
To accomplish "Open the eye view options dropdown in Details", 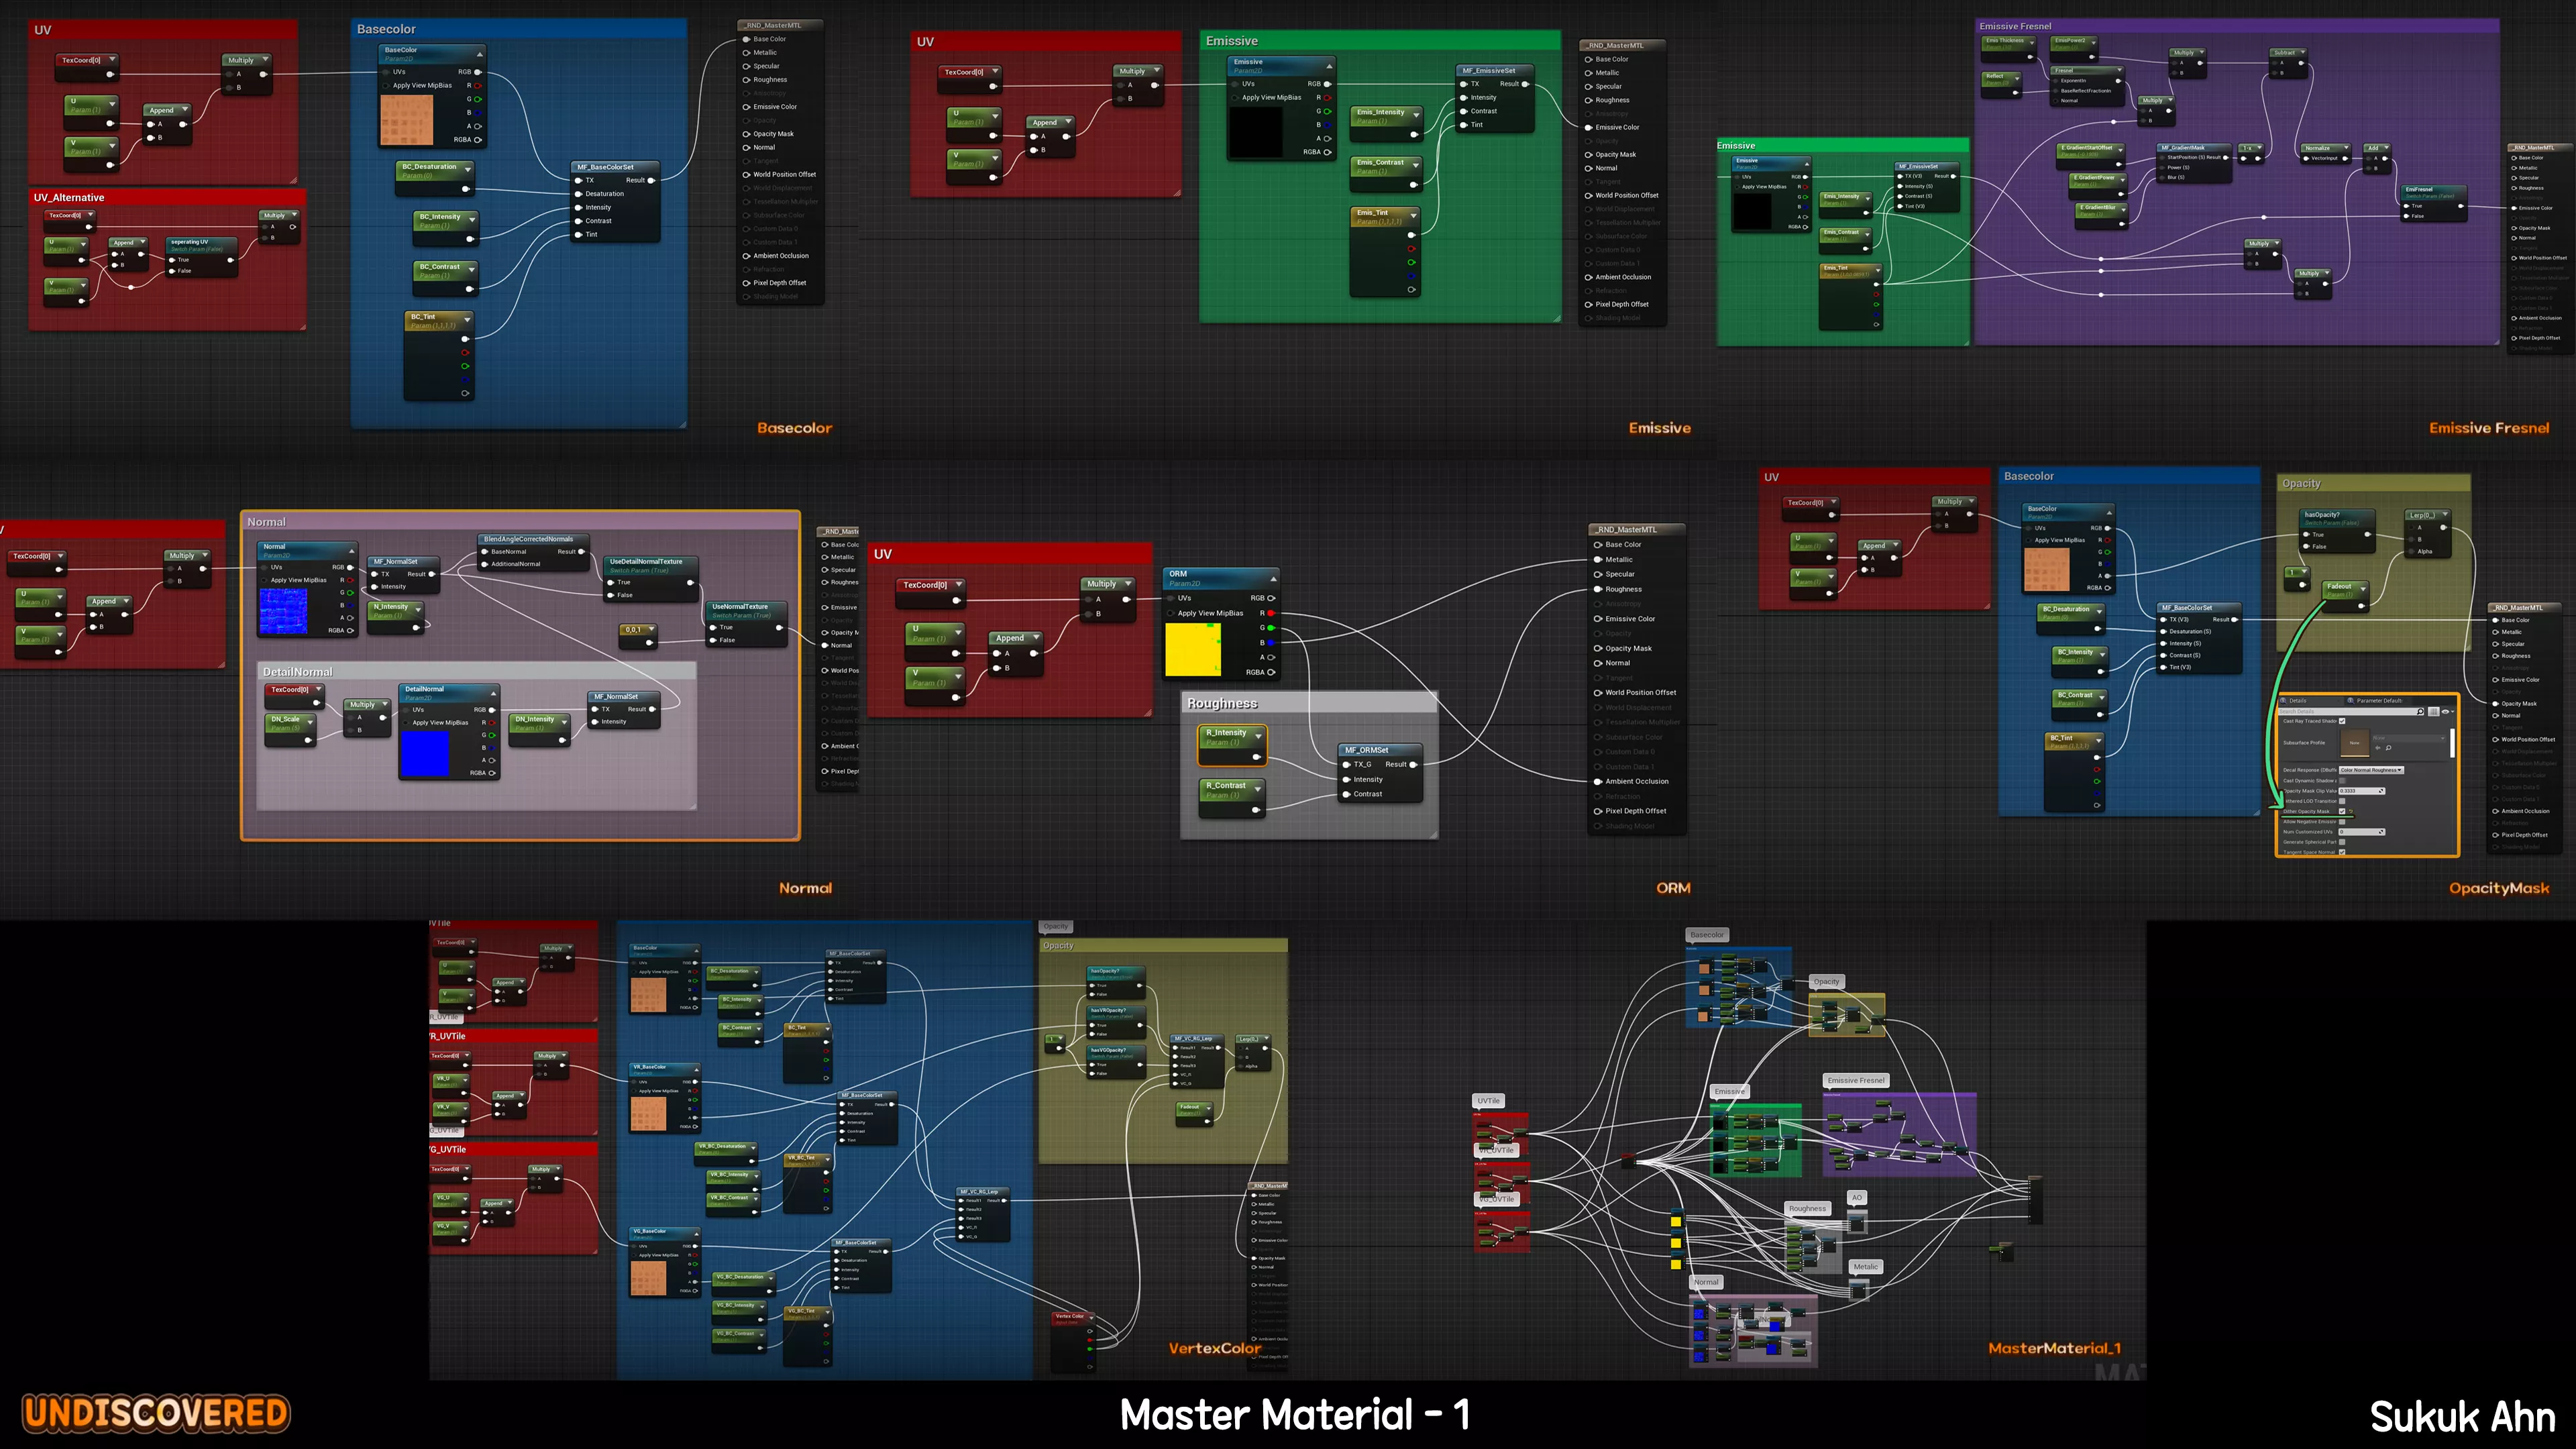I will [x=2447, y=712].
